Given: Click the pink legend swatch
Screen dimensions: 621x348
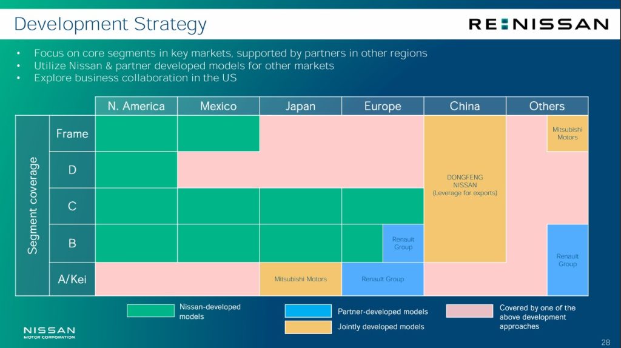Looking at the screenshot, I should point(469,310).
